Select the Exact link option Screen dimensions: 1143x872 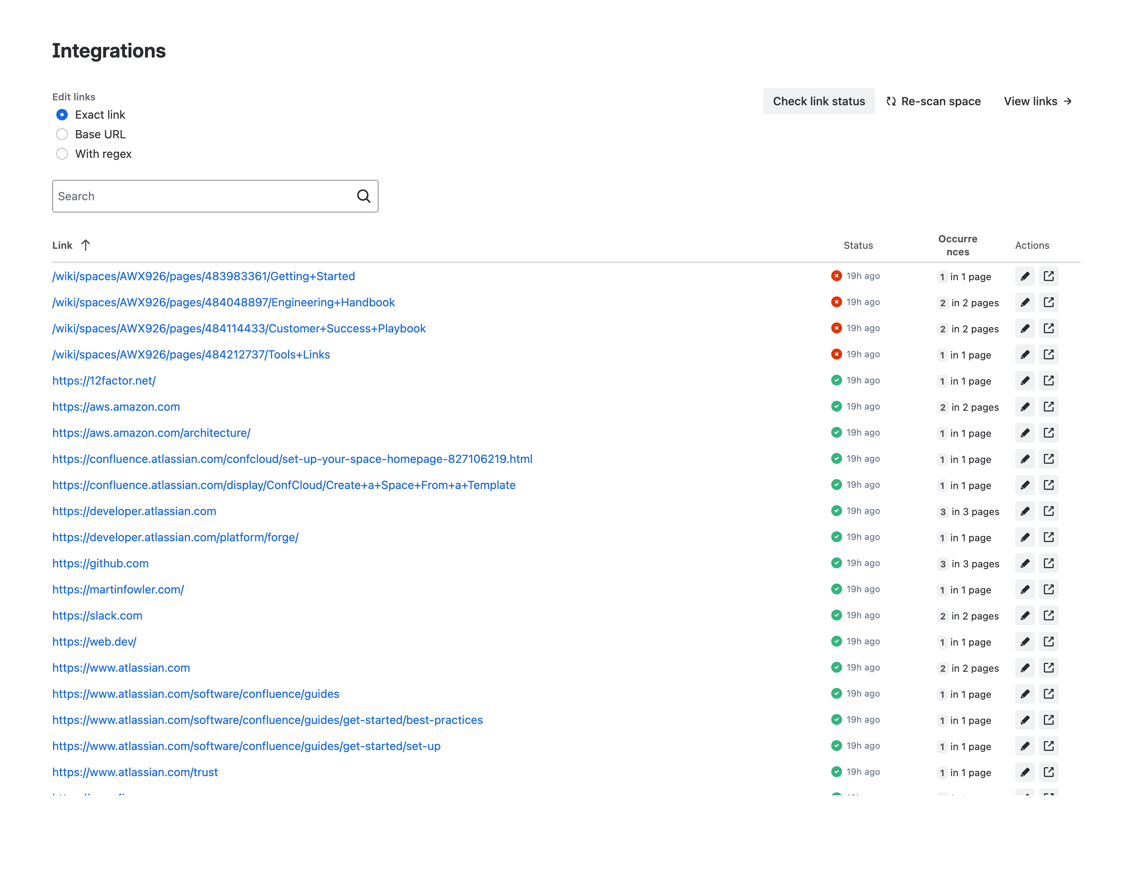tap(62, 114)
